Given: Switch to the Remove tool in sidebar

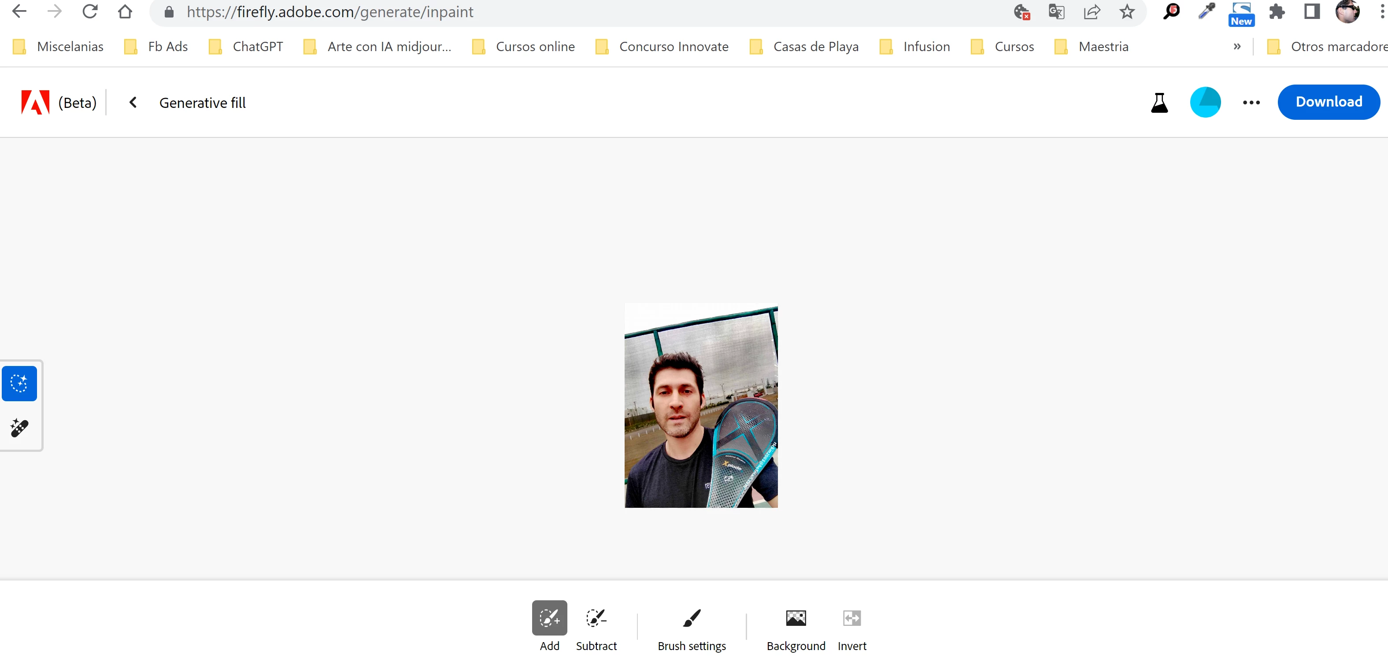Looking at the screenshot, I should pos(19,428).
